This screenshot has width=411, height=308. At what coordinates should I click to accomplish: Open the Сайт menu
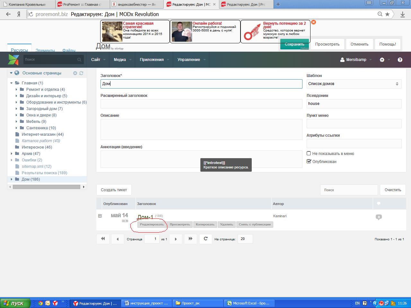coord(98,60)
